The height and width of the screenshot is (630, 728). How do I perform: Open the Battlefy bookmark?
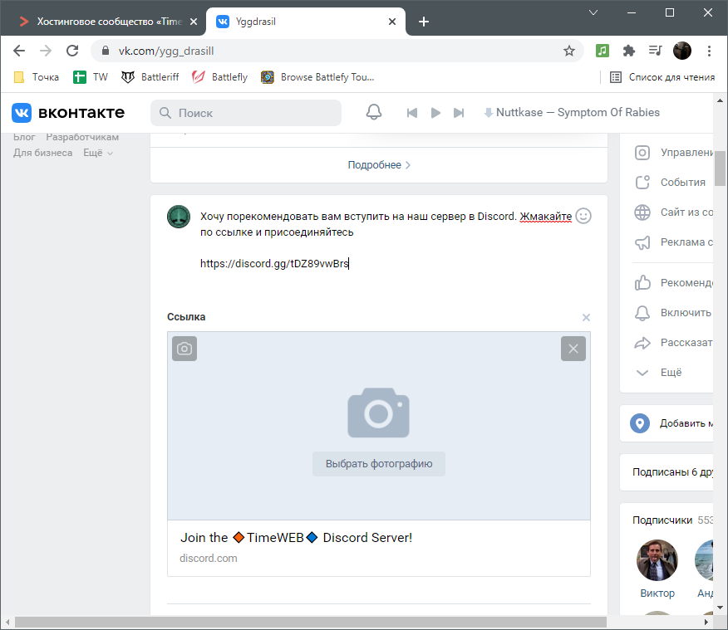(x=220, y=77)
